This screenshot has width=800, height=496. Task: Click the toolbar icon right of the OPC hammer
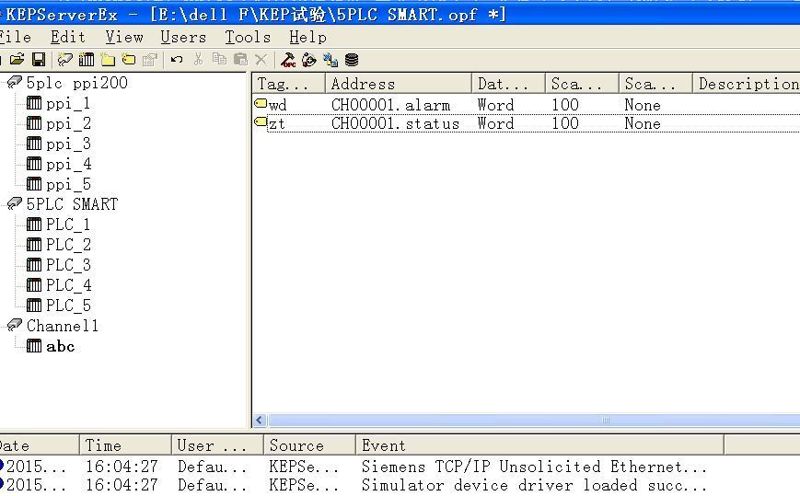309,60
